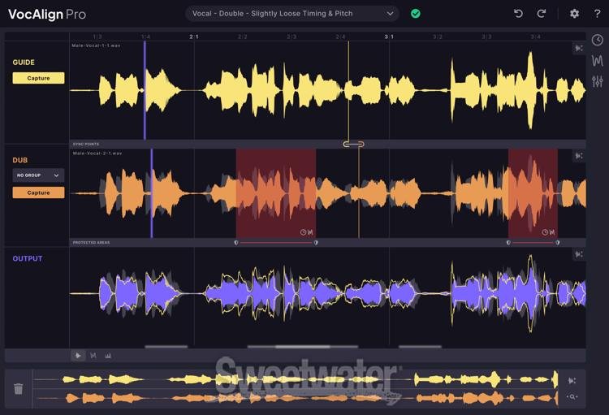
Task: Click the undo arrow icon
Action: 519,14
